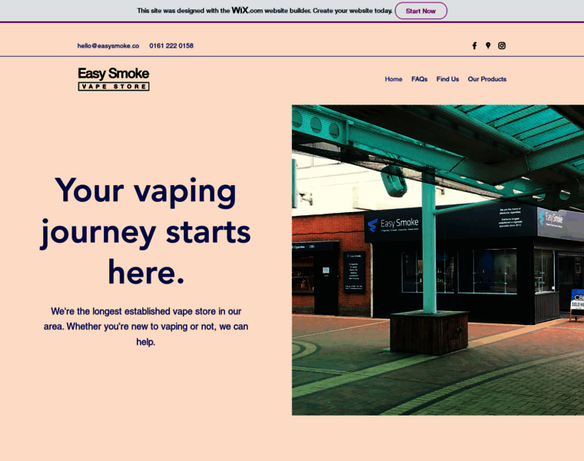Viewport: 584px width, 461px height.
Task: Click the heading 'Your vaping journey starts here.'
Action: coord(146,231)
